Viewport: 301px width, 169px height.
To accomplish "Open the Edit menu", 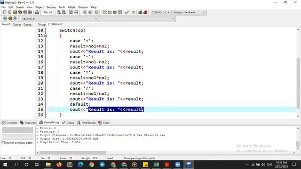I will tap(11, 8).
